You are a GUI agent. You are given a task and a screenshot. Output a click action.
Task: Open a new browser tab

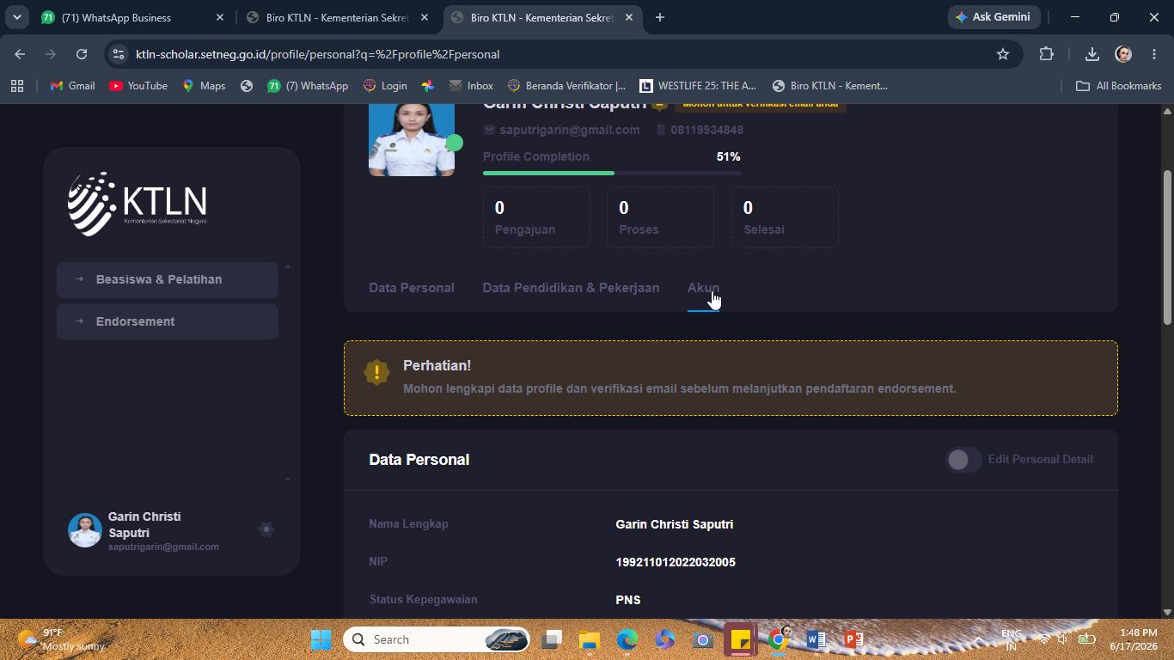click(x=660, y=17)
